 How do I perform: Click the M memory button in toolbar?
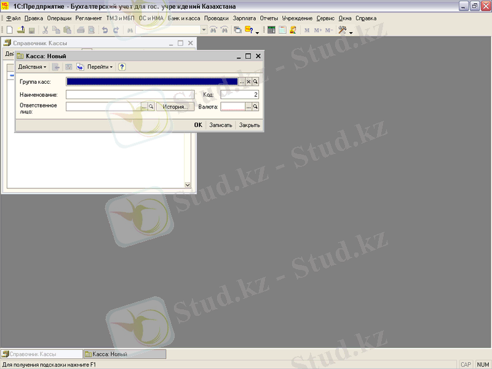[x=307, y=30]
